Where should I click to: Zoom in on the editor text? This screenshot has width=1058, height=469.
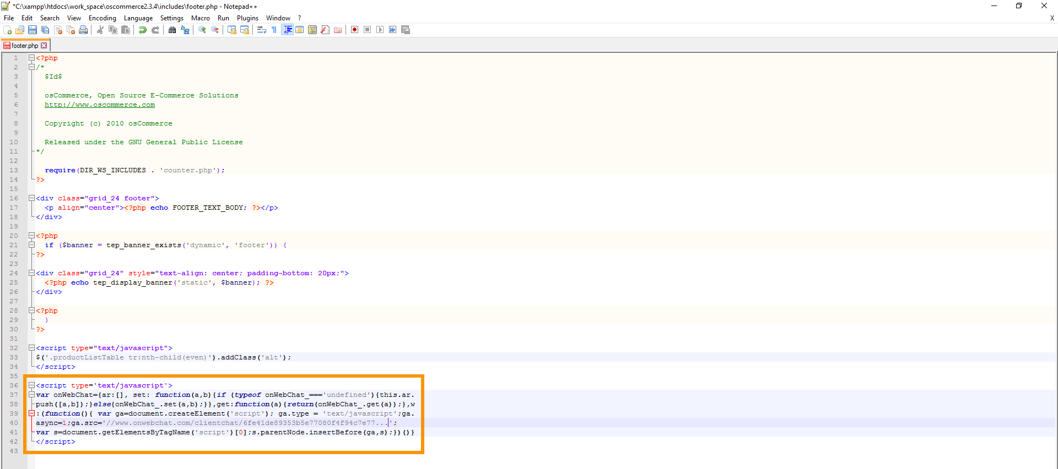tap(202, 30)
